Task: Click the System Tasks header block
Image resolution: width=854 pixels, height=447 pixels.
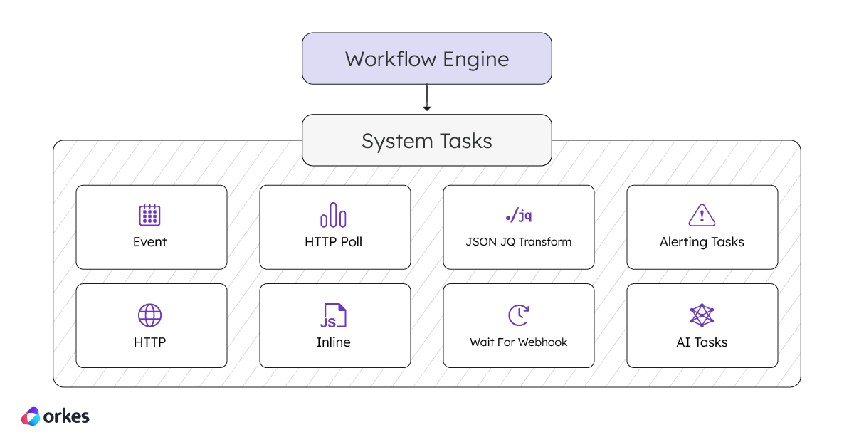Action: tap(426, 140)
